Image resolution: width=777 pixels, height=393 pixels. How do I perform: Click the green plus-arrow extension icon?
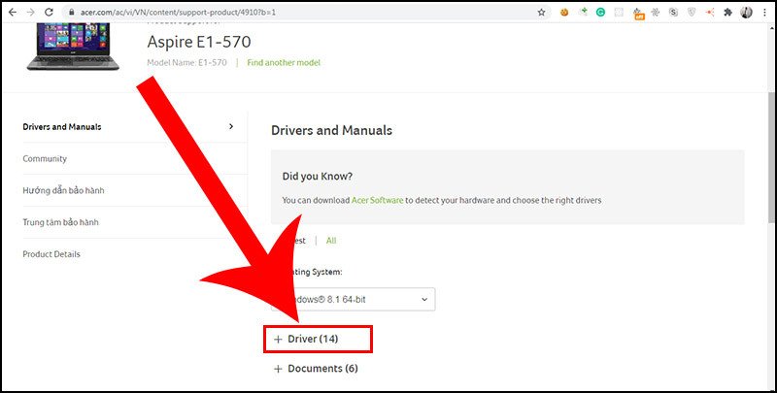(x=583, y=13)
